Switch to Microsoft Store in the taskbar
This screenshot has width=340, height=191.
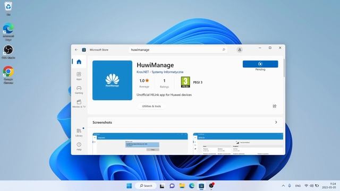click(201, 186)
